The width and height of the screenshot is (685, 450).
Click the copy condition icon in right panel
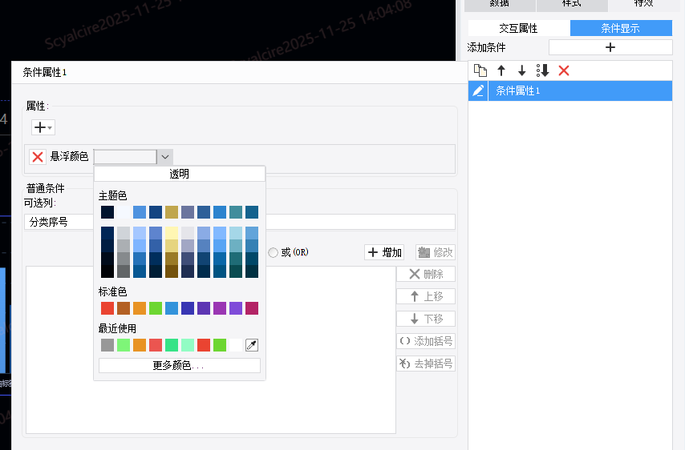click(x=480, y=70)
